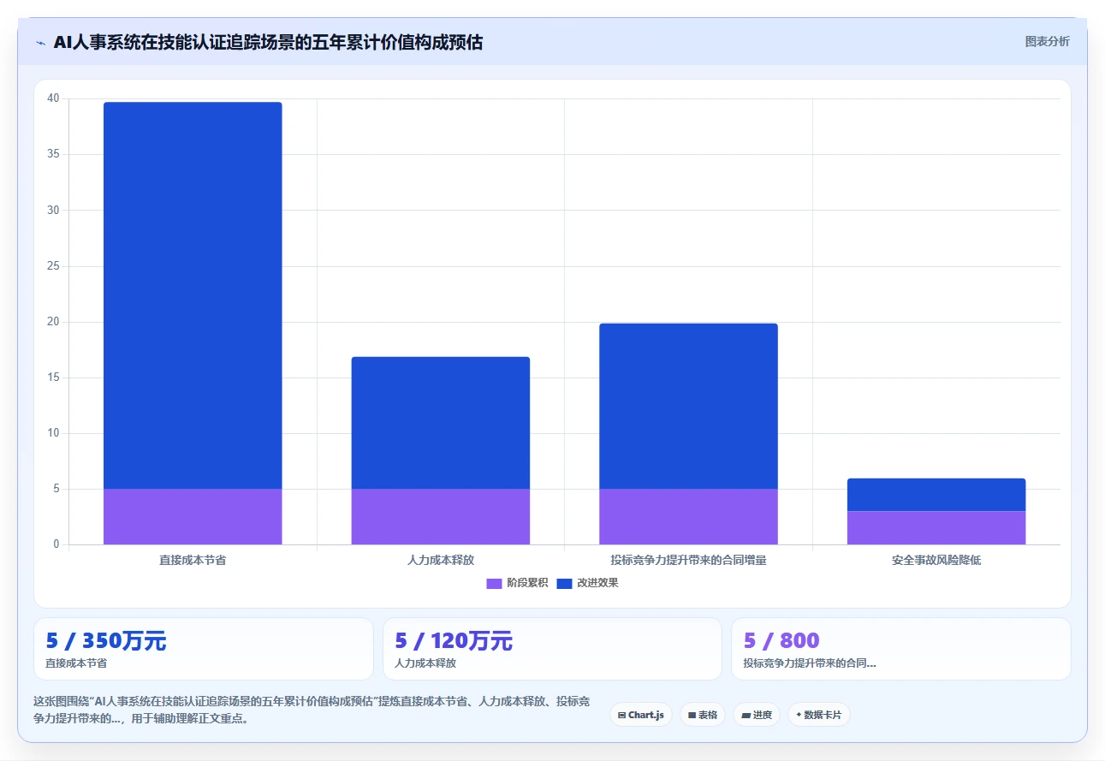Click the blue bar segment for 直接成本节省
The width and height of the screenshot is (1105, 761).
(x=193, y=295)
